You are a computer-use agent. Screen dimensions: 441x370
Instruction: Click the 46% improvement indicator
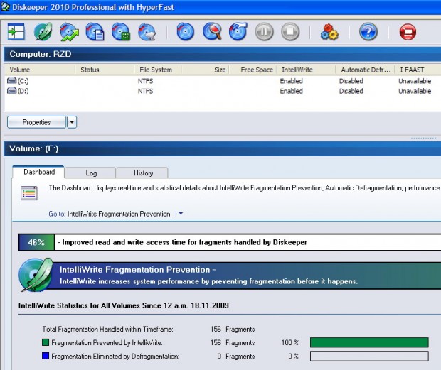(x=36, y=242)
